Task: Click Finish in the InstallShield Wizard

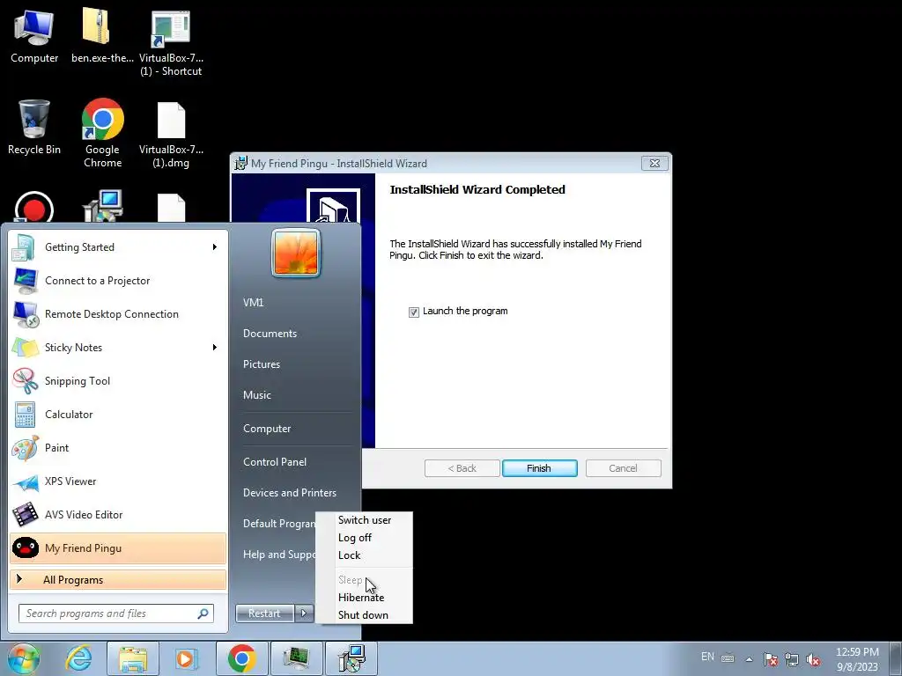Action: (540, 468)
